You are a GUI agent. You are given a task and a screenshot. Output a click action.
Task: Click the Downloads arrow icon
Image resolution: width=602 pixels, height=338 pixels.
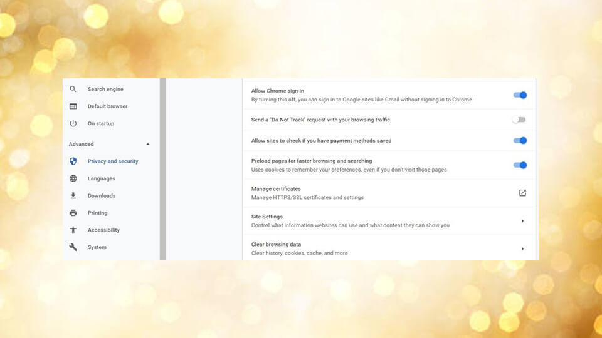point(73,195)
